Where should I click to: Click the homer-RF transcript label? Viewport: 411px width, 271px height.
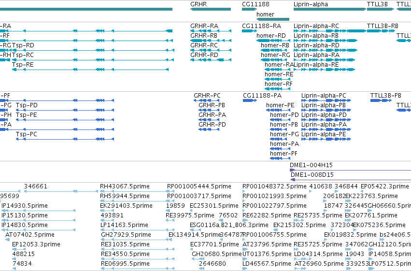pyautogui.click(x=278, y=84)
